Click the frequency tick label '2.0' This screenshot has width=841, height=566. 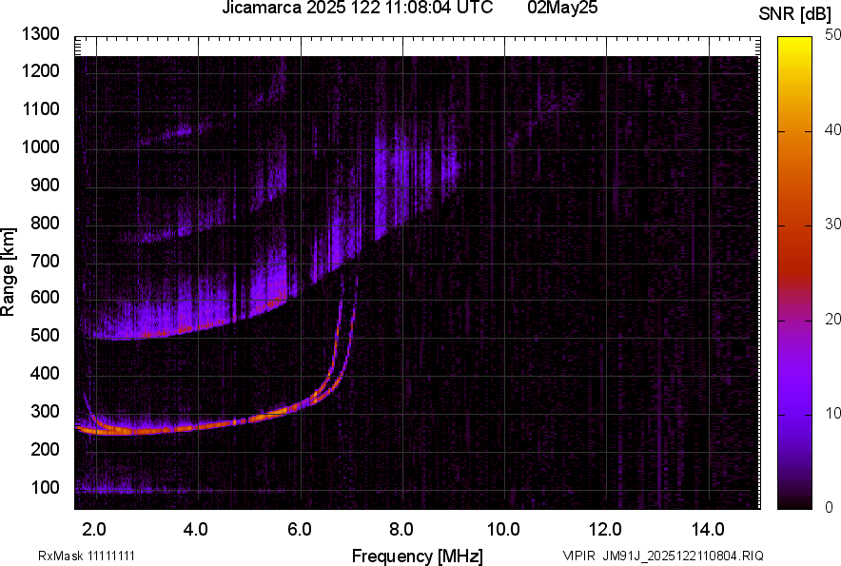click(x=94, y=530)
